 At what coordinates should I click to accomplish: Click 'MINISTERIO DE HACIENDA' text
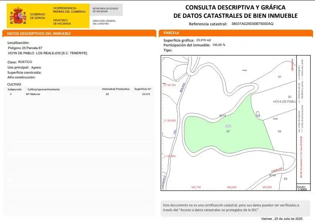(x=62, y=22)
